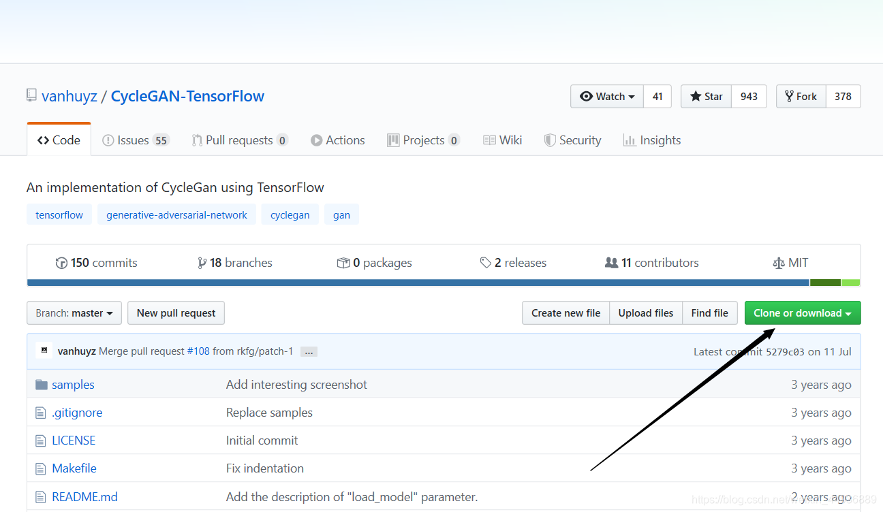View the 943 stargazers count
Screen dimensions: 883x512
click(749, 97)
